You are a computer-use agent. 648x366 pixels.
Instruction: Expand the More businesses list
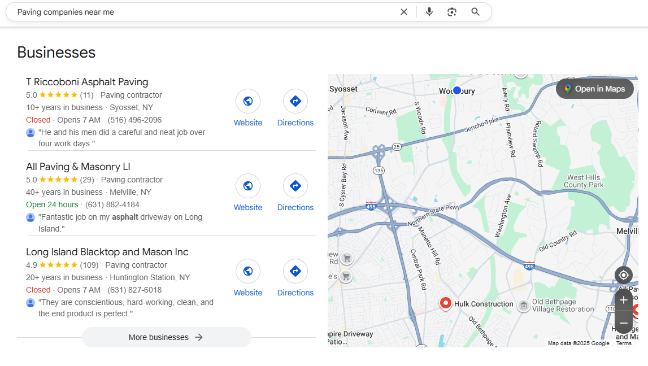[166, 337]
